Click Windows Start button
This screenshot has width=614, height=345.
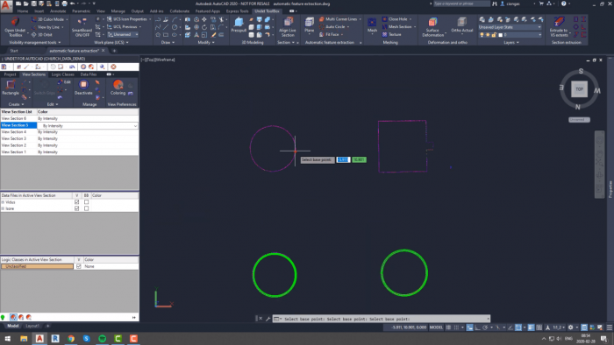point(7,338)
